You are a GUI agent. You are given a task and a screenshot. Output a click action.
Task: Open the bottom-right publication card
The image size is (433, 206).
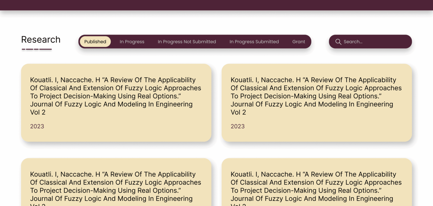[317, 186]
